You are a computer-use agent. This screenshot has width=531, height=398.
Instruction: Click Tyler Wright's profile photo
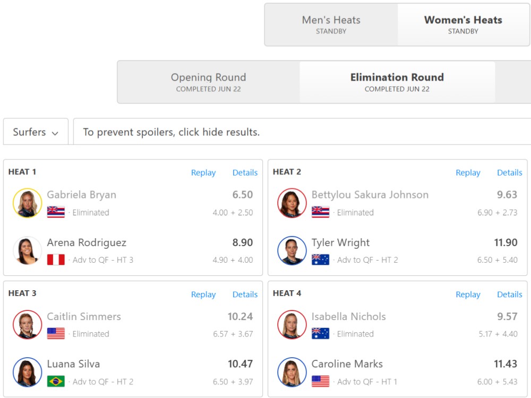coord(292,250)
